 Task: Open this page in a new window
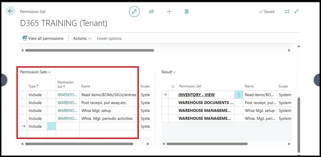tap(287, 12)
